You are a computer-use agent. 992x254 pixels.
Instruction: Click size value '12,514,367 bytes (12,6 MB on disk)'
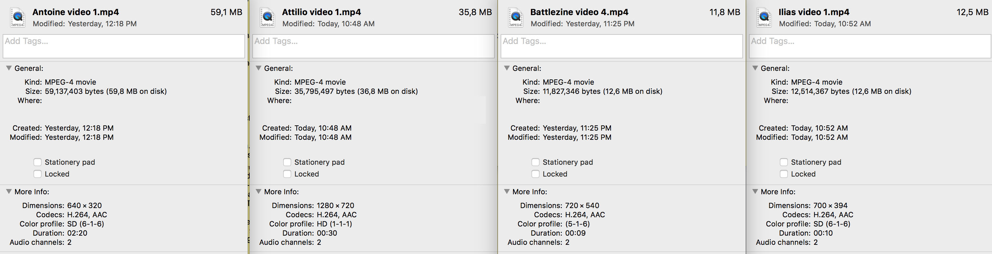coord(851,91)
